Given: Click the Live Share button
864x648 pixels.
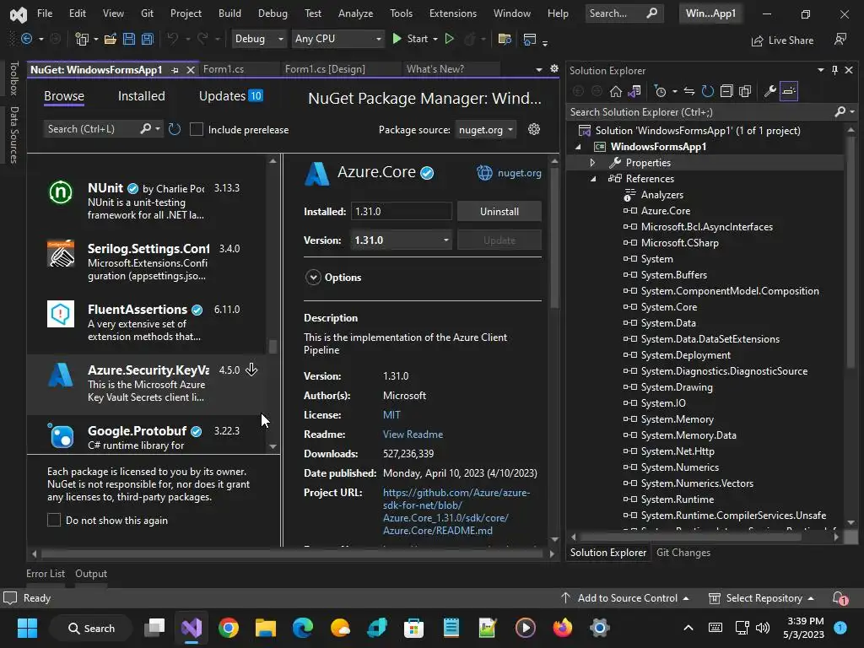Looking at the screenshot, I should tap(782, 40).
